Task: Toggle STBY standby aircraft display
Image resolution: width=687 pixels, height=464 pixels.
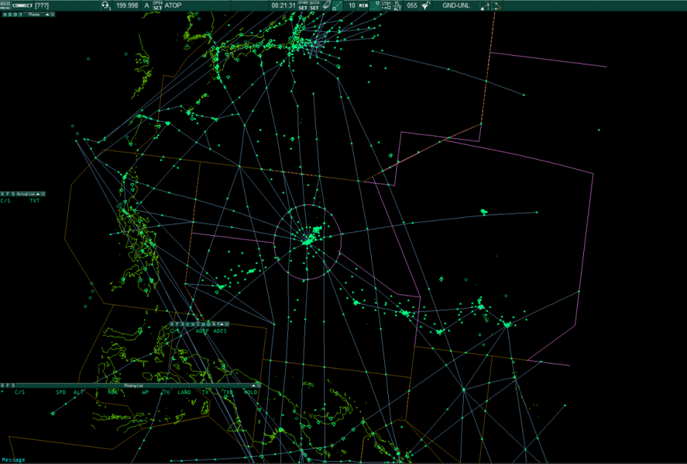Action: (x=385, y=5)
